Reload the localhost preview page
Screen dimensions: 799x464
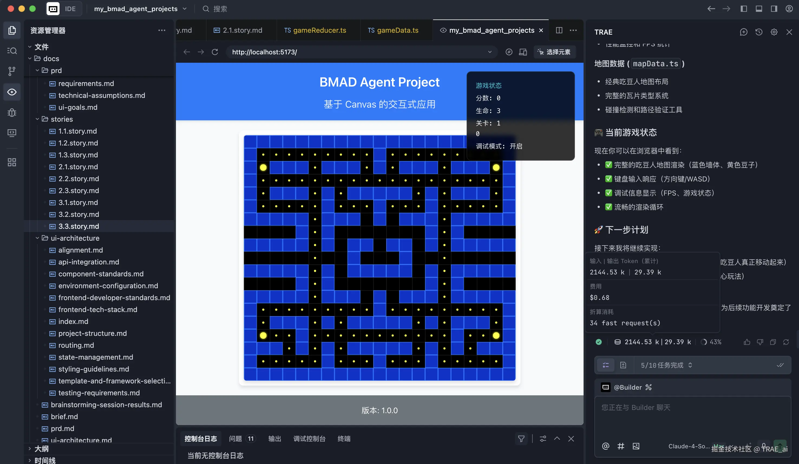[215, 52]
